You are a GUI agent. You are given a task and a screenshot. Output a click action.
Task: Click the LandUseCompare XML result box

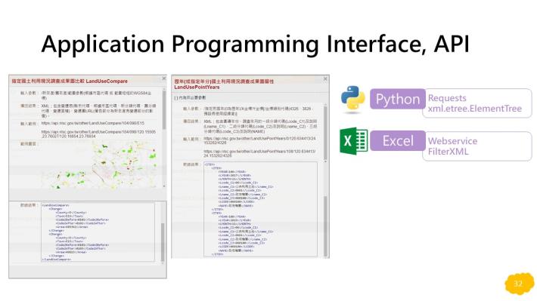(98, 232)
